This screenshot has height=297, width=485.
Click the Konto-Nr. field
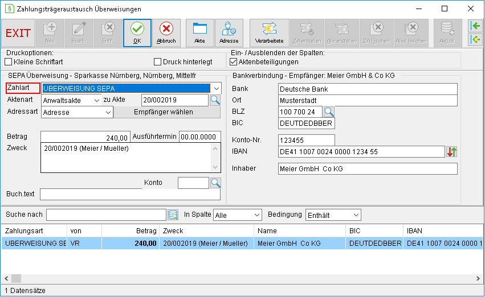click(x=307, y=140)
